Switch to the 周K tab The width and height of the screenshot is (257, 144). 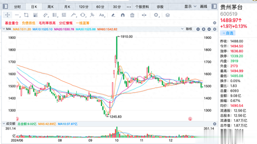51,7
